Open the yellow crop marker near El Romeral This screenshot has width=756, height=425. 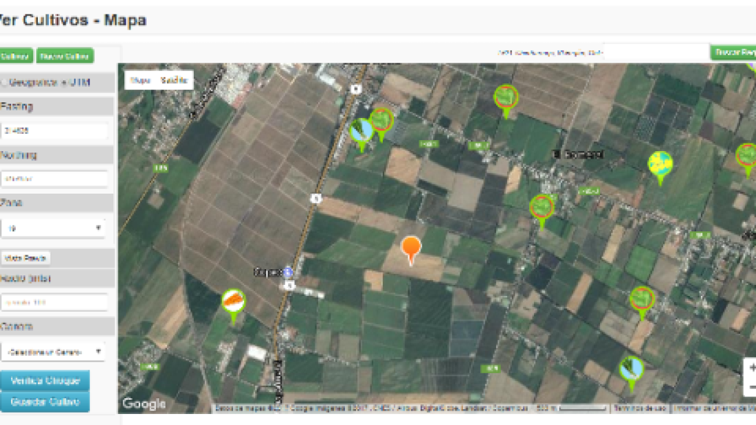660,168
